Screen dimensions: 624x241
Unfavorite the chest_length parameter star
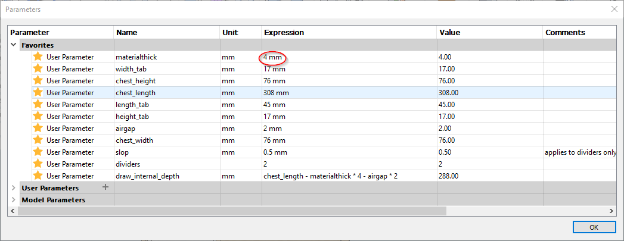coord(38,92)
